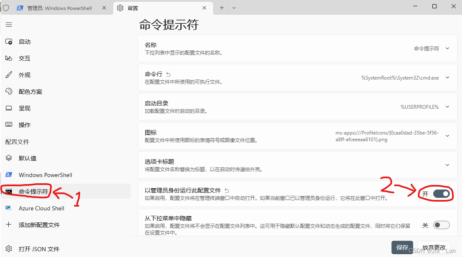Toggle the hamburger navigation menu icon
The height and width of the screenshot is (257, 462).
tap(9, 25)
